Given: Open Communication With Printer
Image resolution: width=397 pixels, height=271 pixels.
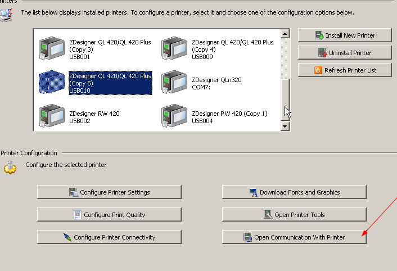Looking at the screenshot, I should click(x=294, y=237).
